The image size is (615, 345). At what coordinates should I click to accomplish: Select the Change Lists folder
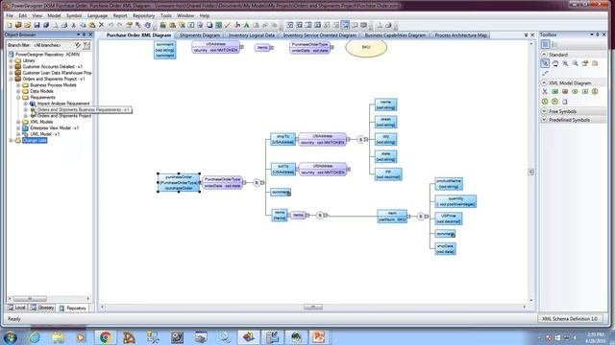[x=35, y=140]
